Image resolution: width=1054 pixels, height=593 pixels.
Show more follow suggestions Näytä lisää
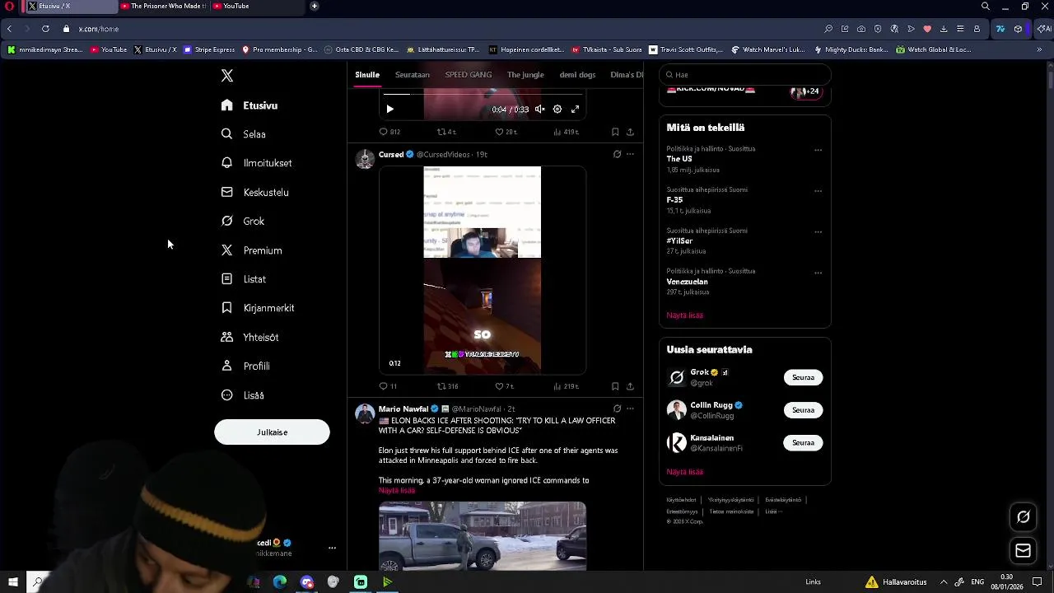(x=684, y=472)
